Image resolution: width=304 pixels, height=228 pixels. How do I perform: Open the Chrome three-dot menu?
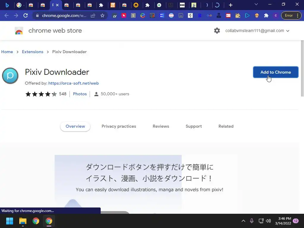[297, 15]
